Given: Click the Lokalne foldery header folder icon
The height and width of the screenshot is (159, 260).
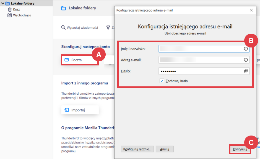Looking at the screenshot, I should pos(64,8).
